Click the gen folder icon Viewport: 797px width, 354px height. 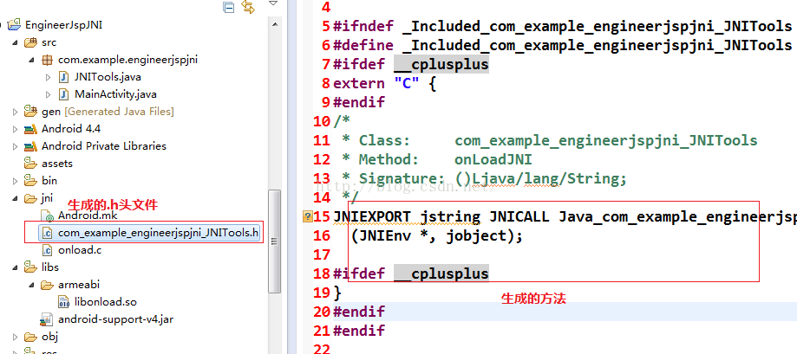click(x=30, y=111)
